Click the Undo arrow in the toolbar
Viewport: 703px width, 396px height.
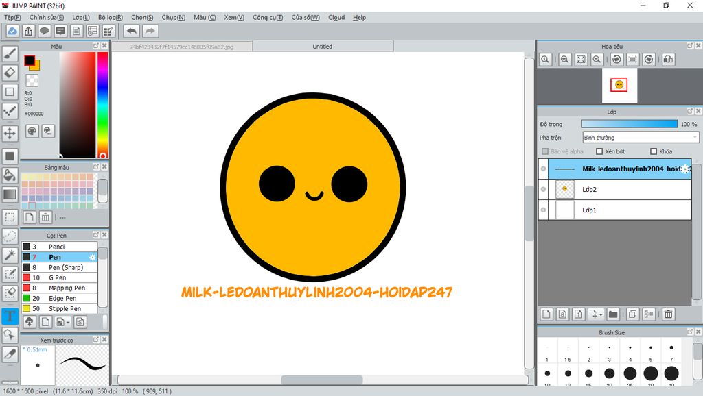click(x=132, y=31)
